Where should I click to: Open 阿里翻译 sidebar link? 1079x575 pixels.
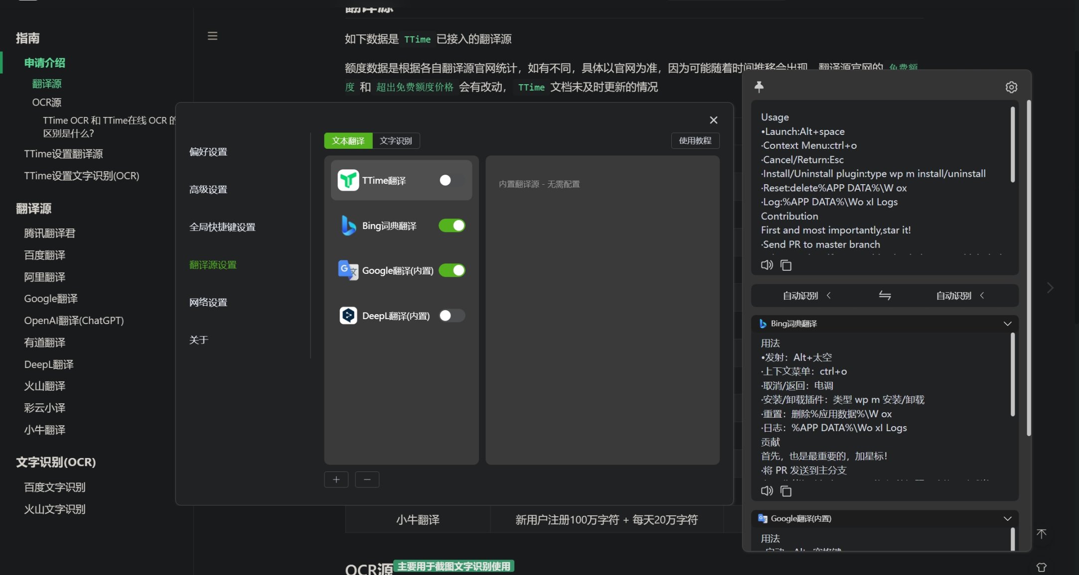[x=45, y=277]
